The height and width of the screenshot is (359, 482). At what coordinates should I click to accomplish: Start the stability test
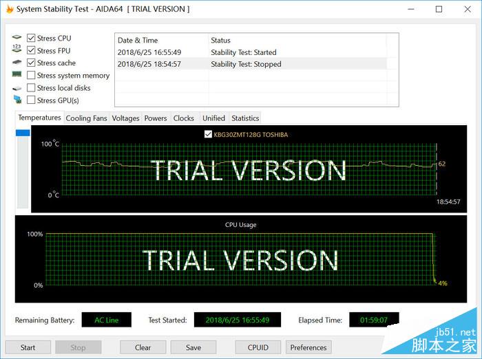[x=28, y=347]
